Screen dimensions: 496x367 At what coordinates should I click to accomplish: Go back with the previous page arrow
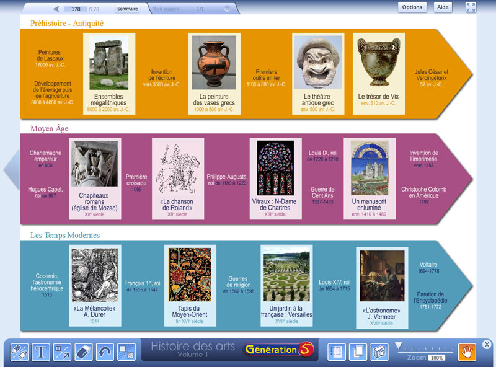click(55, 8)
